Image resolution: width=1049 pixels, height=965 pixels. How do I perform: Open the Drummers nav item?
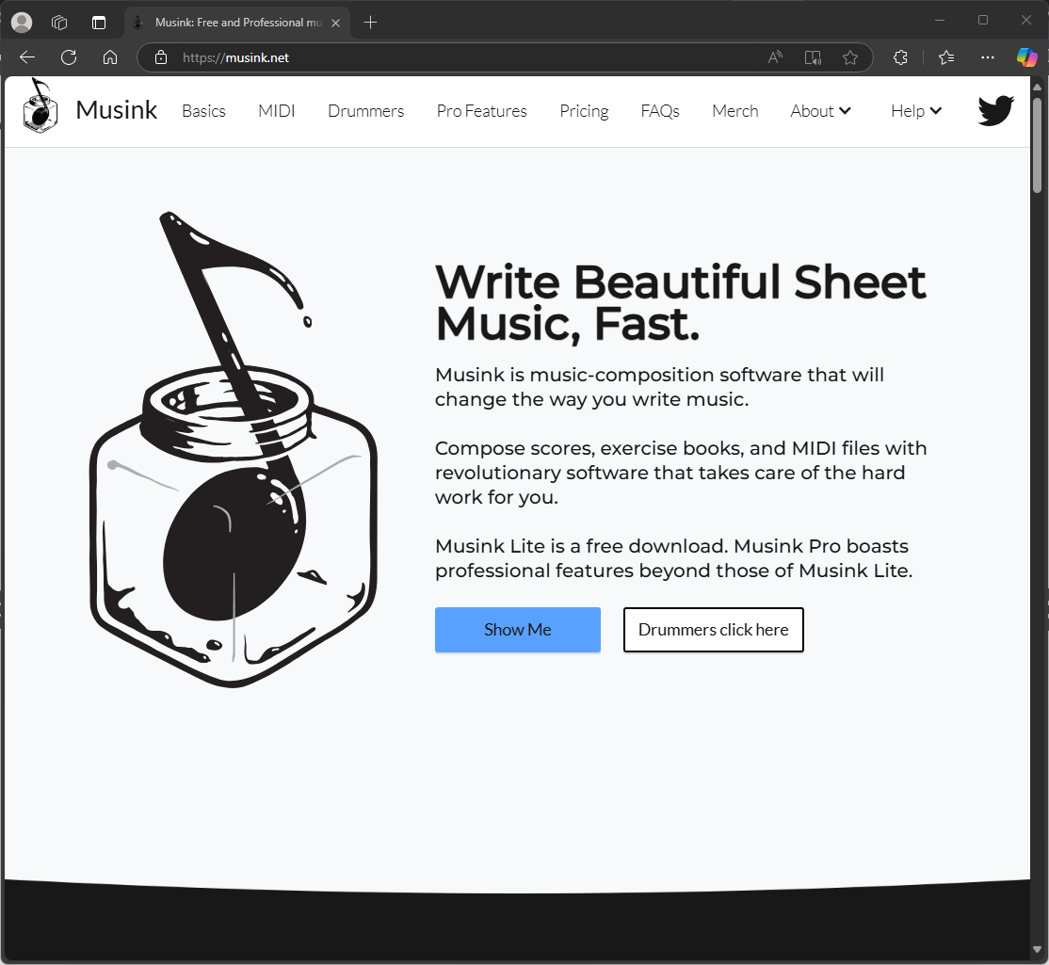coord(365,111)
